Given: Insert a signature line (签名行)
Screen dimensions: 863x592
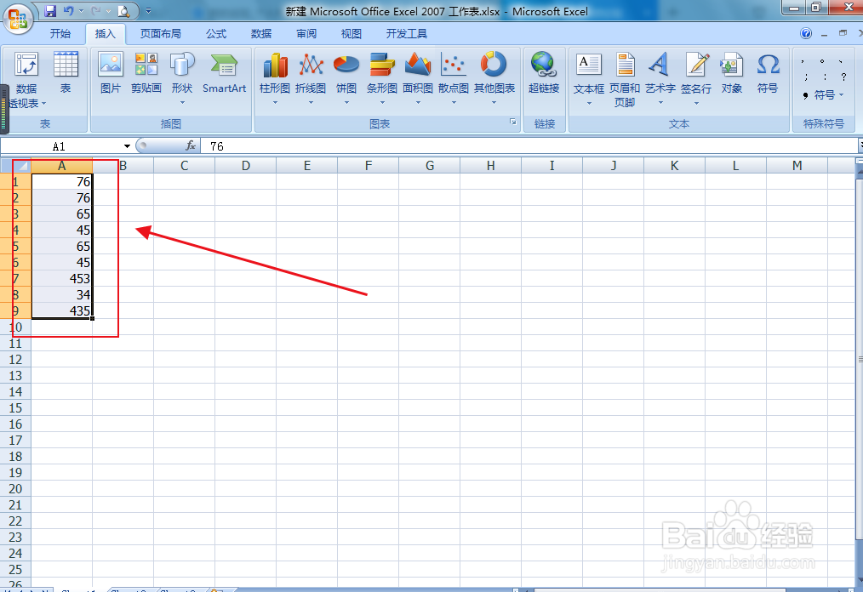Looking at the screenshot, I should point(696,78).
